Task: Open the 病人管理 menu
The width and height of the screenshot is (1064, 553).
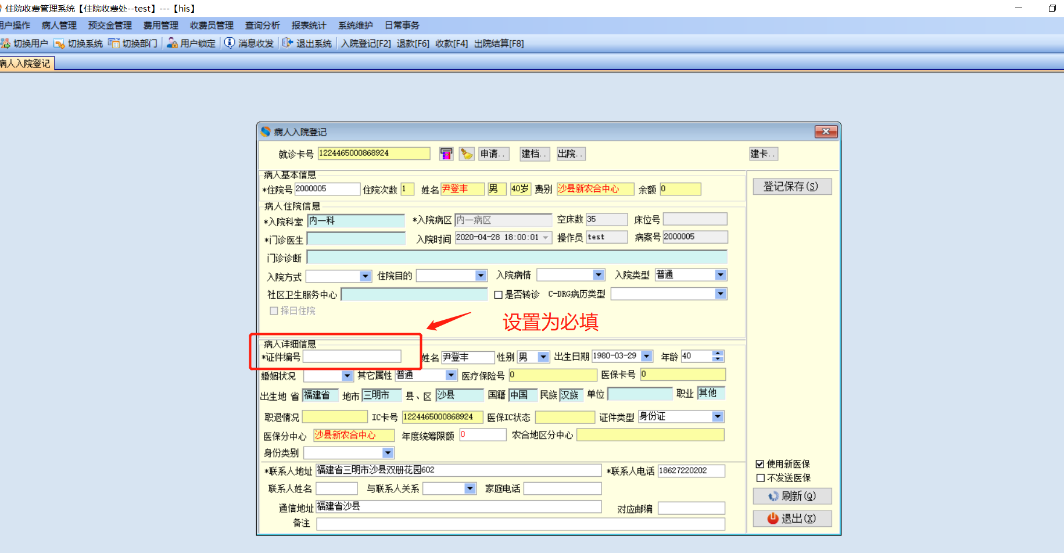Action: 59,25
